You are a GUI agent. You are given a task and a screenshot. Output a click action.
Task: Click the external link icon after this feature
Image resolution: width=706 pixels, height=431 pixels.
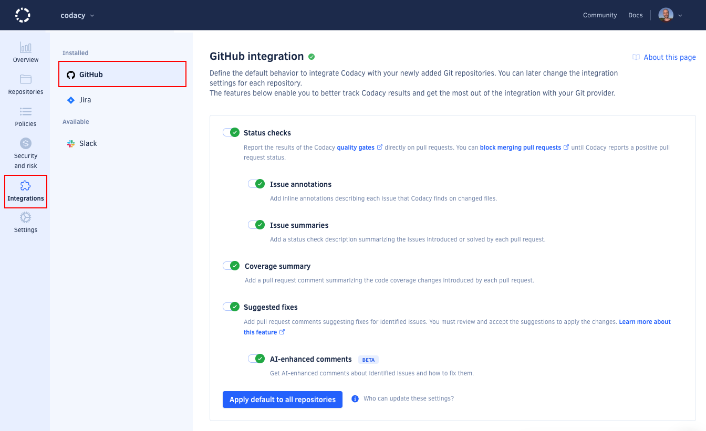pyautogui.click(x=282, y=332)
